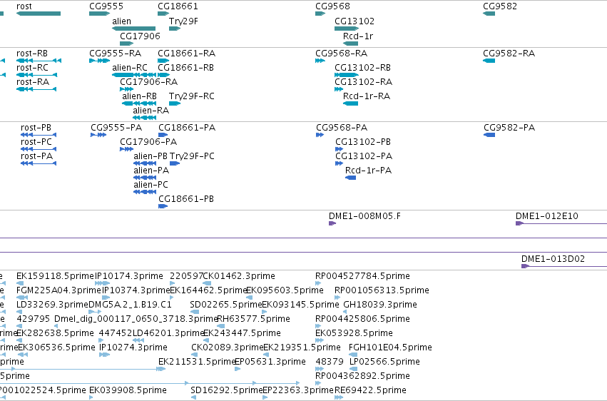
Task: Click protein Try29F-PC label
Action: coord(192,156)
